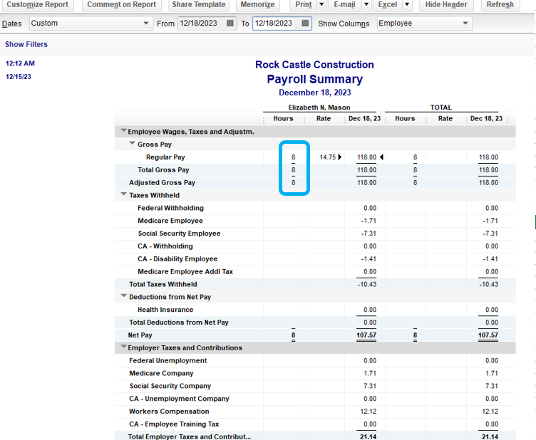
Task: Click CA - Disability Employee row label
Action: coord(177,259)
